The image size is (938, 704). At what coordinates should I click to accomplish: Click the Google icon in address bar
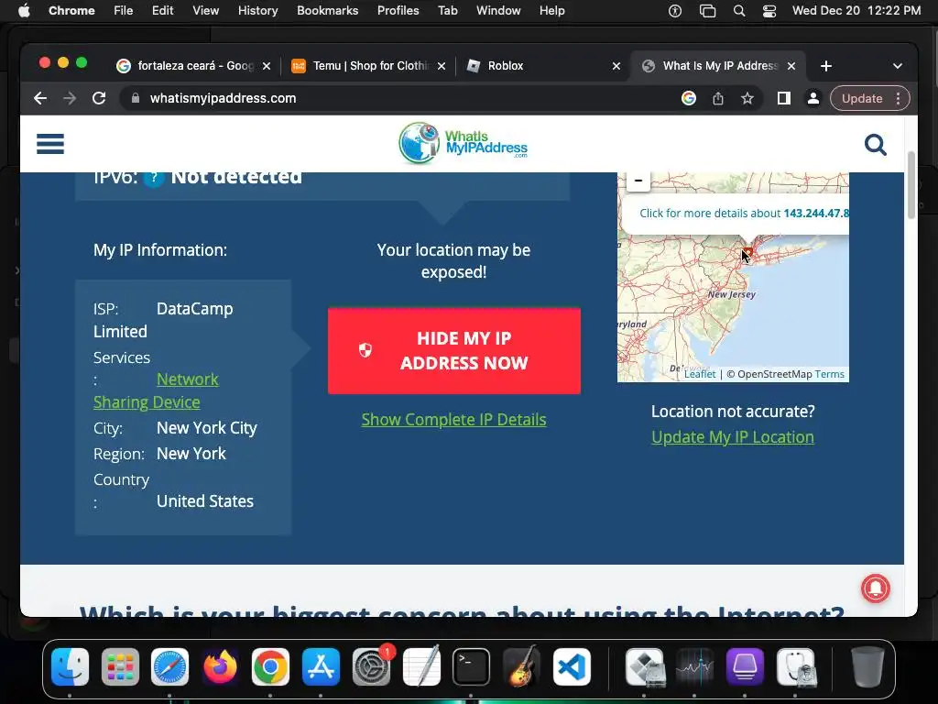689,98
